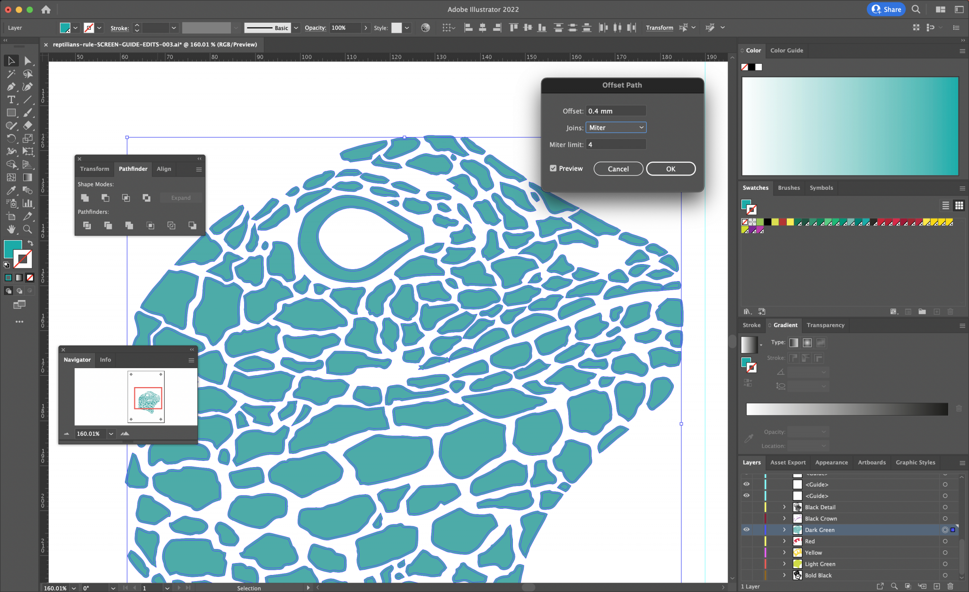Click the teal color spectrum ramp
969x592 pixels.
click(x=850, y=126)
